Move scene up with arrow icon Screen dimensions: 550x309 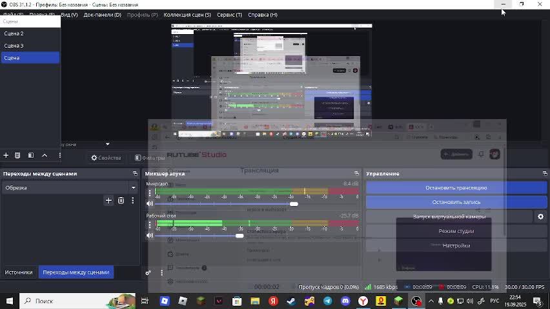click(x=45, y=155)
